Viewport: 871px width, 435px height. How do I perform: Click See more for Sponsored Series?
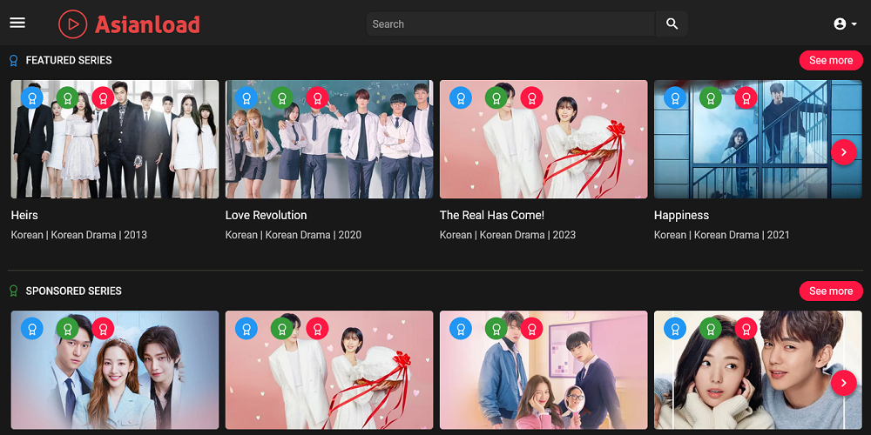pyautogui.click(x=830, y=291)
